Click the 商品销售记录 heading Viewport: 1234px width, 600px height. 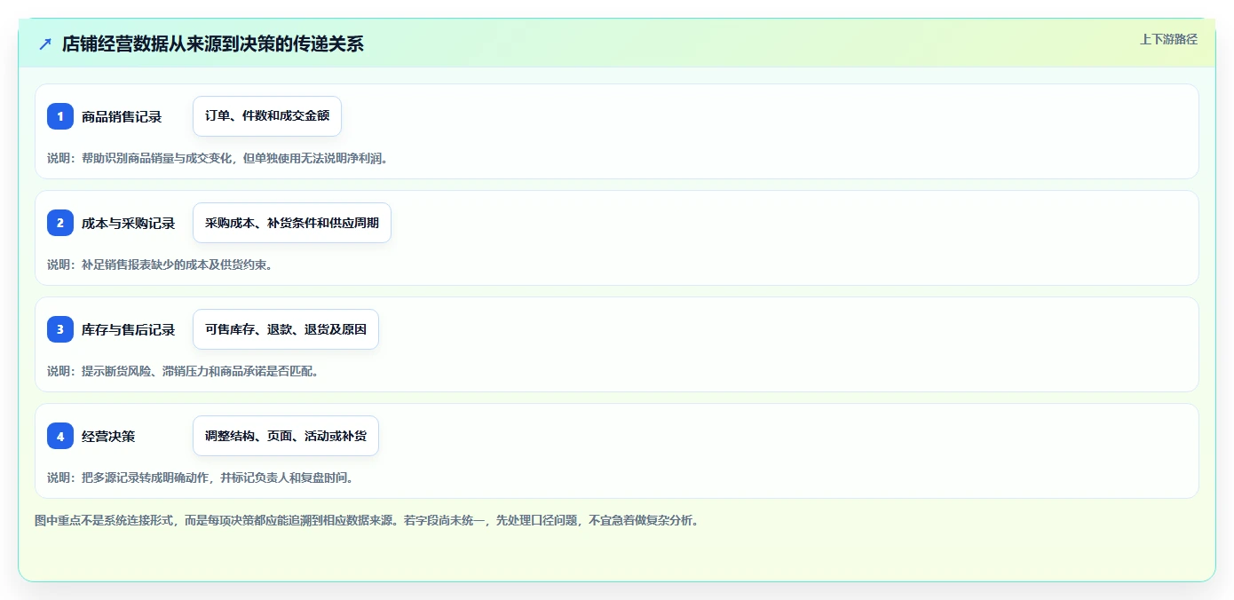pyautogui.click(x=122, y=116)
